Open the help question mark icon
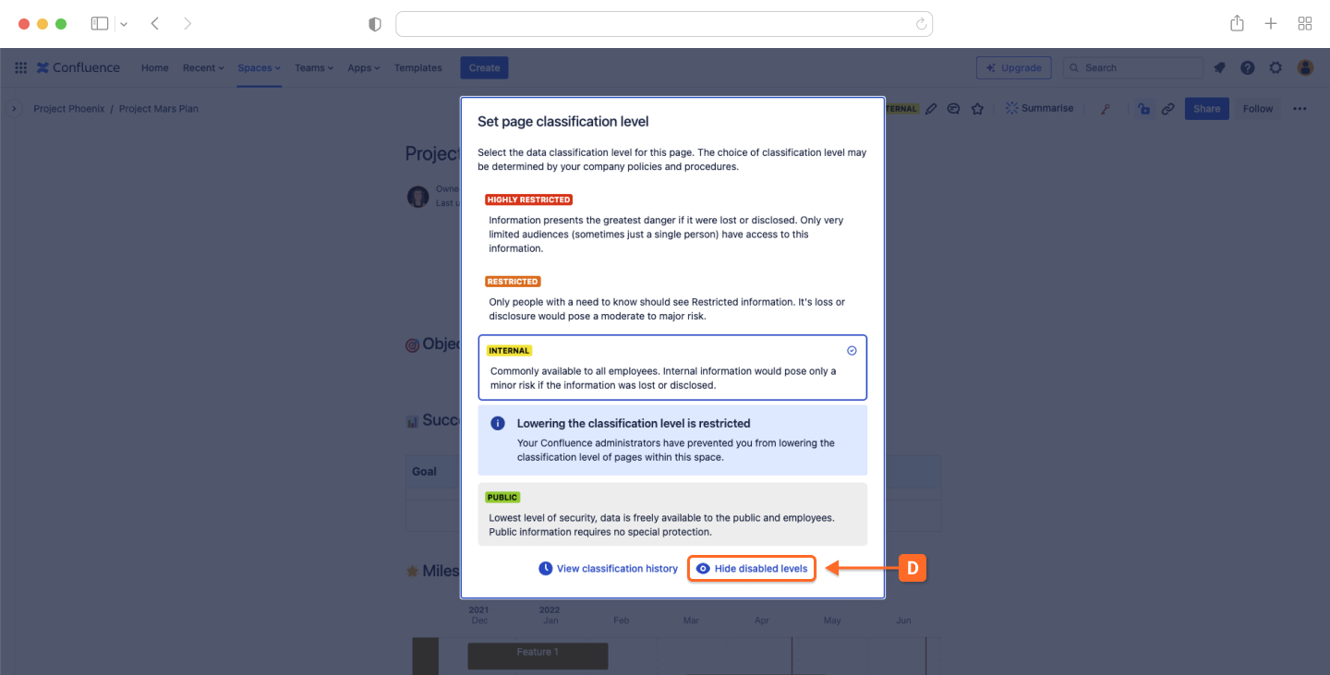The width and height of the screenshot is (1330, 675). point(1248,67)
